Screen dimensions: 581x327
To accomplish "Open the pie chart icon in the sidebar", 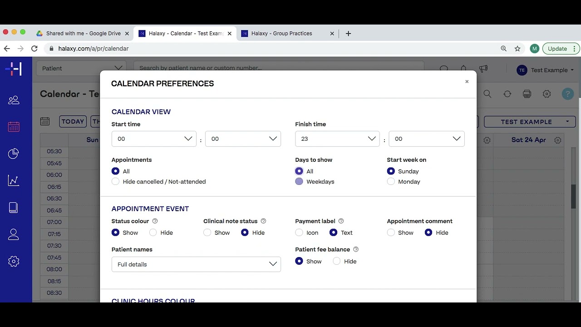I will click(14, 154).
